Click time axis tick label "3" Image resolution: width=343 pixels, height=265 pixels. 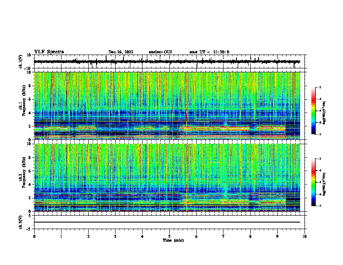(115, 236)
